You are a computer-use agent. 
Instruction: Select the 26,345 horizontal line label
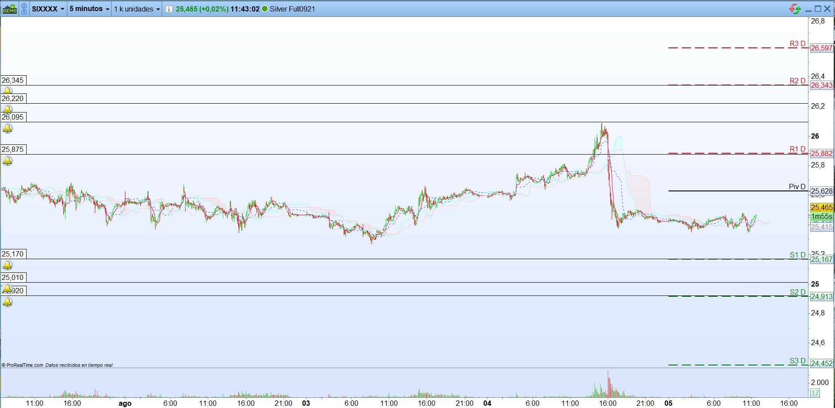pos(13,80)
